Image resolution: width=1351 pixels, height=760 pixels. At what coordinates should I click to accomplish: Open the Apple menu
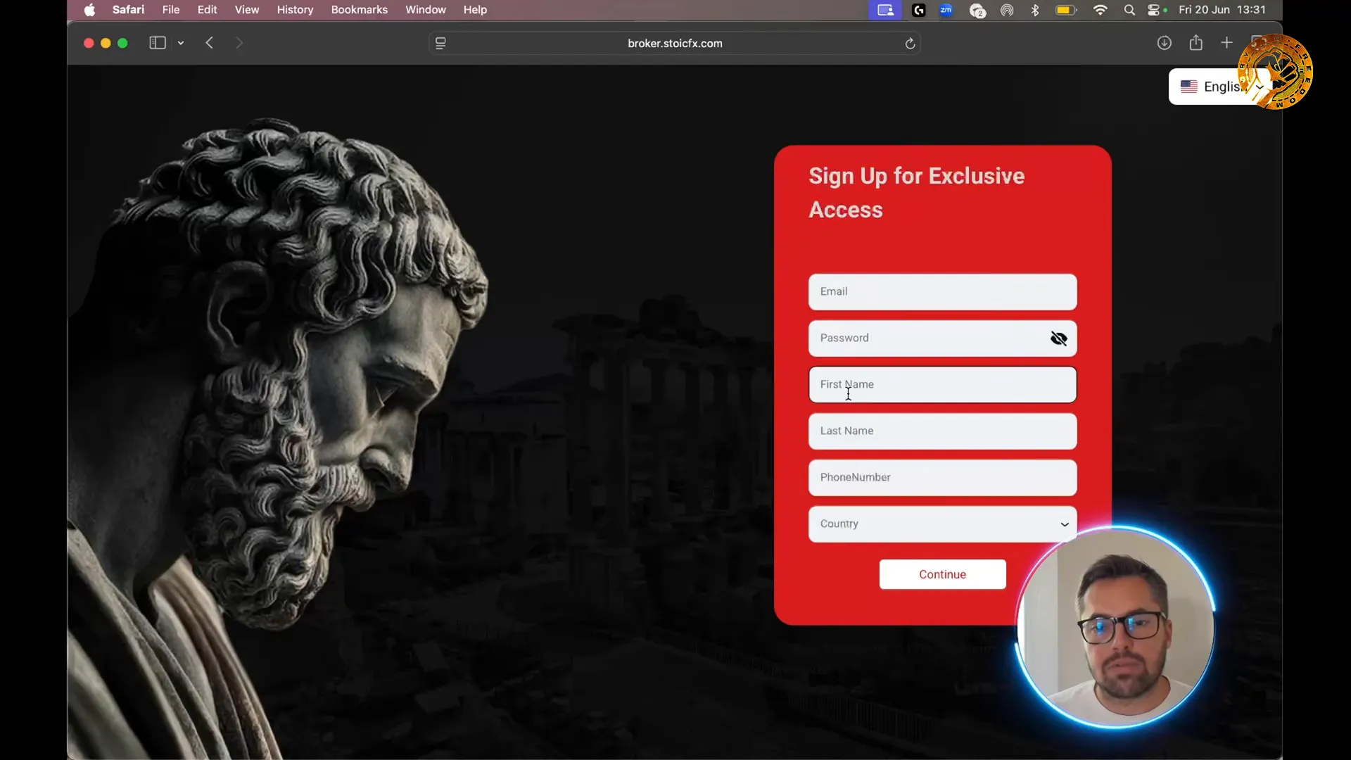point(89,10)
